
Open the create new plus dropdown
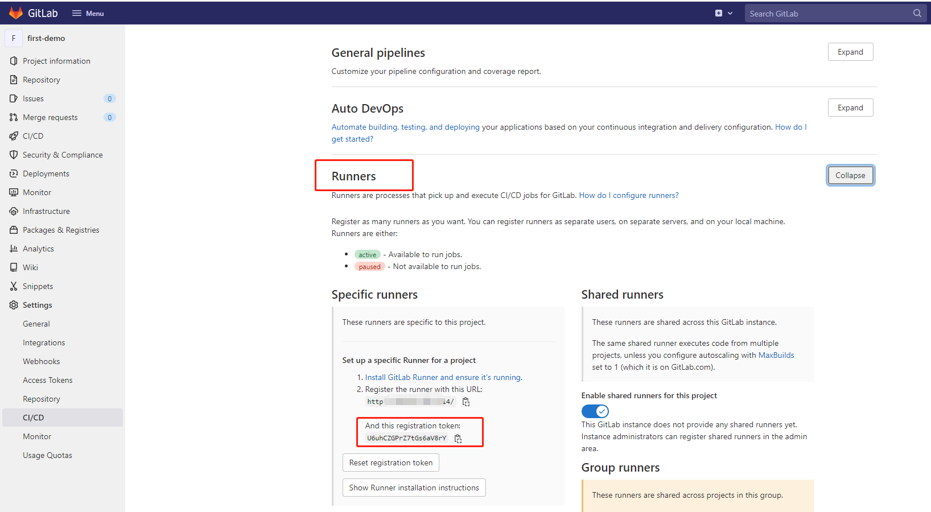pyautogui.click(x=723, y=13)
